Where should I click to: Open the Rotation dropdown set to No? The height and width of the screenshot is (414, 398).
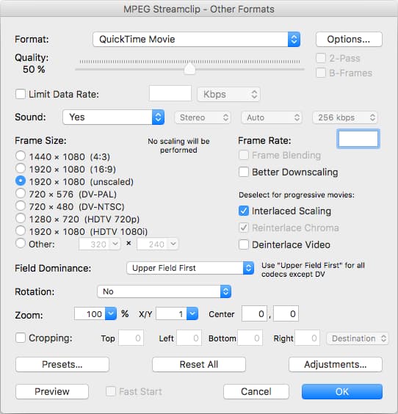(x=164, y=291)
